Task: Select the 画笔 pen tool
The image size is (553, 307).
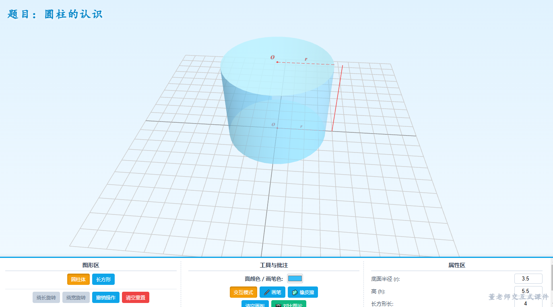Action: [x=272, y=292]
